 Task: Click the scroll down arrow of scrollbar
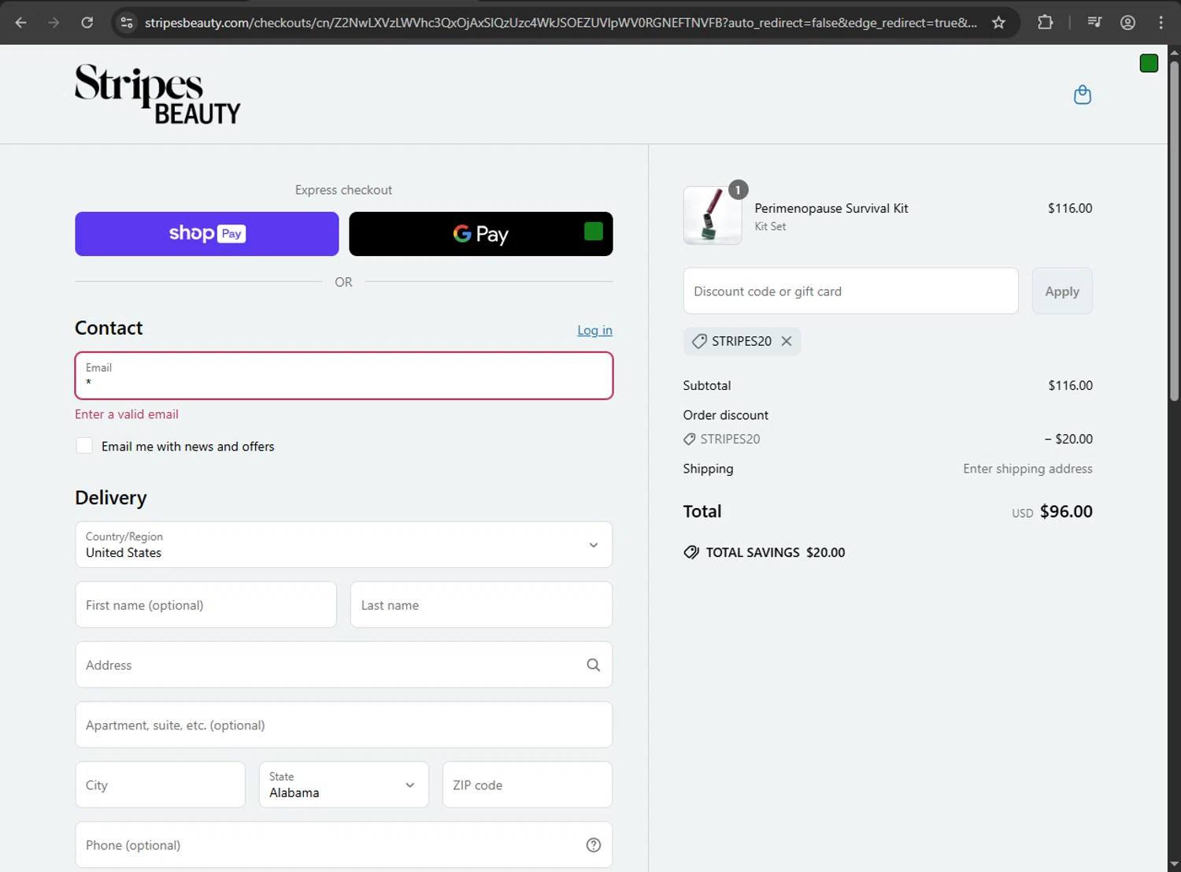[x=1174, y=864]
